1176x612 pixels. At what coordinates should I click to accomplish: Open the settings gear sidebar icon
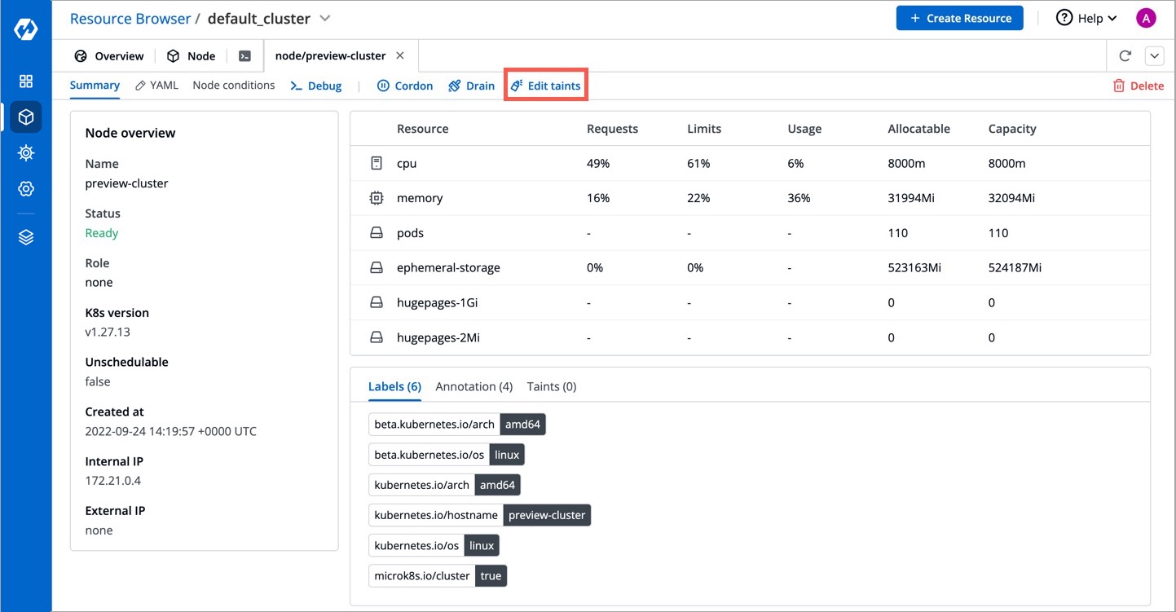(26, 189)
